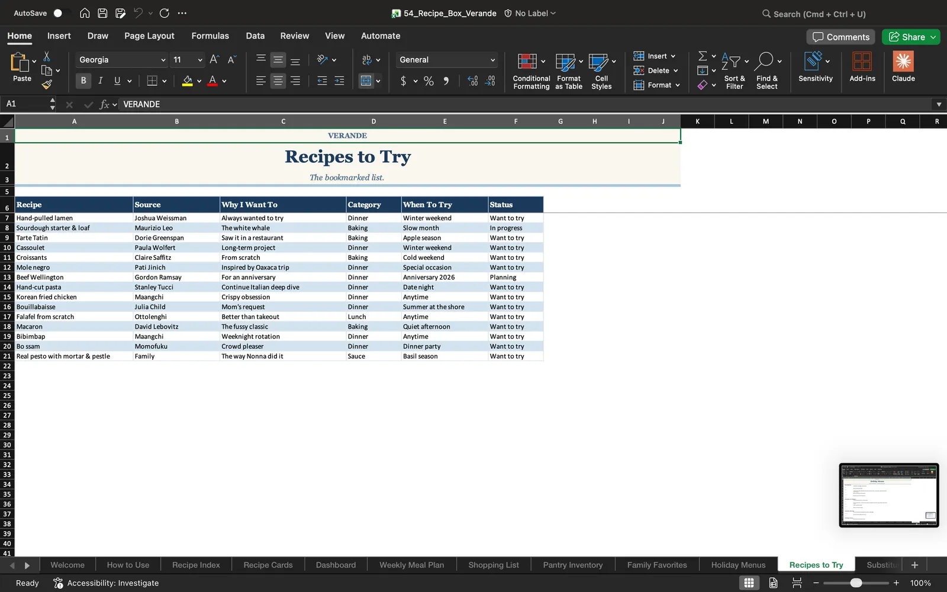Click the Format Painter brush icon
Viewport: 947px width, 592px height.
(x=47, y=85)
